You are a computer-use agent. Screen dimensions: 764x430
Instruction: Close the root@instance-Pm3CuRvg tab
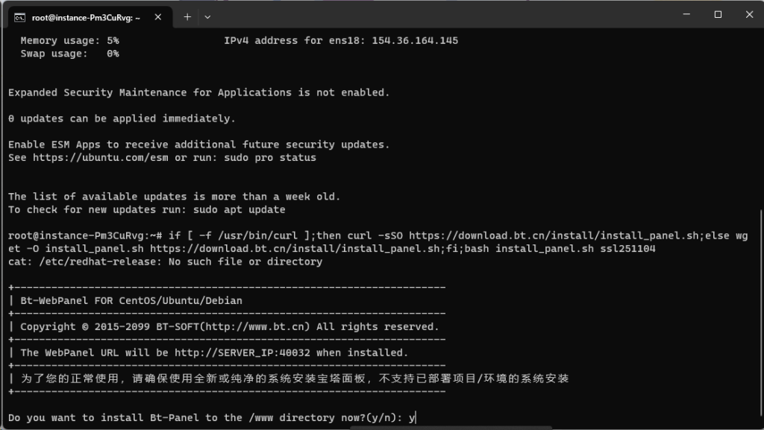158,16
